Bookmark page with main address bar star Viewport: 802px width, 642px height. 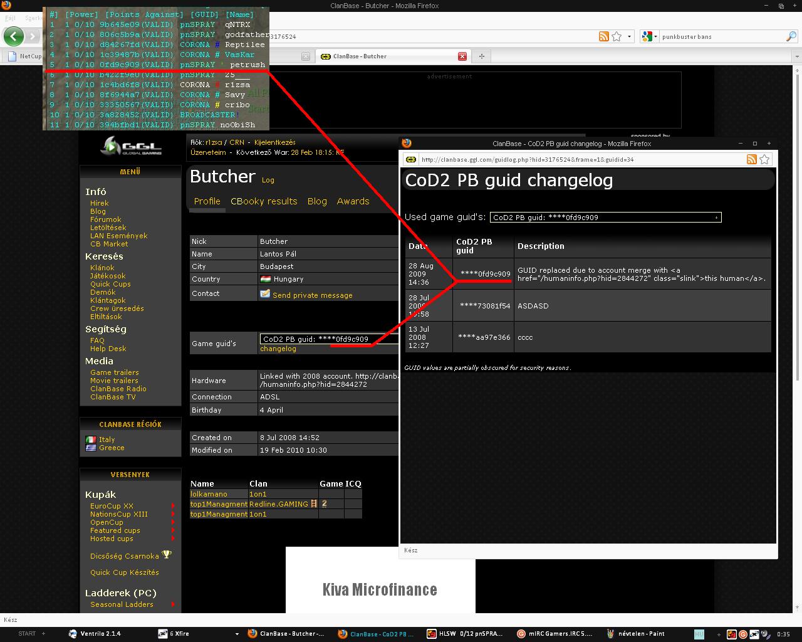click(617, 36)
